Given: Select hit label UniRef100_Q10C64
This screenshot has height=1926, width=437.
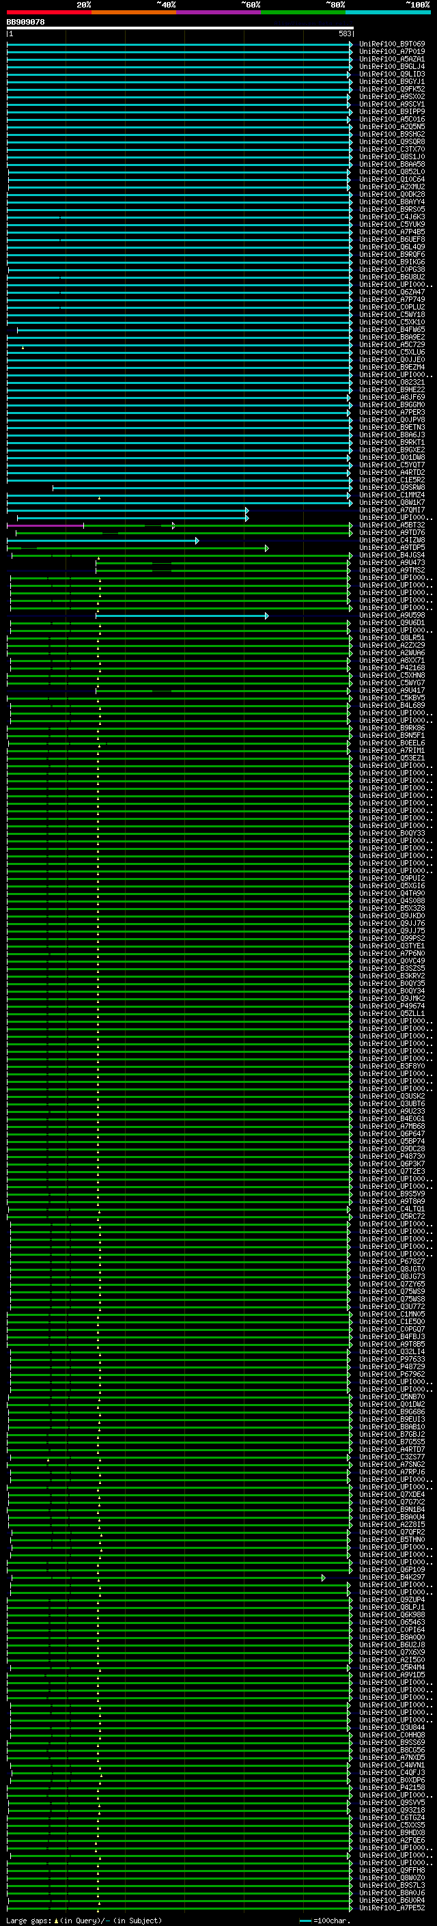Looking at the screenshot, I should point(392,180).
